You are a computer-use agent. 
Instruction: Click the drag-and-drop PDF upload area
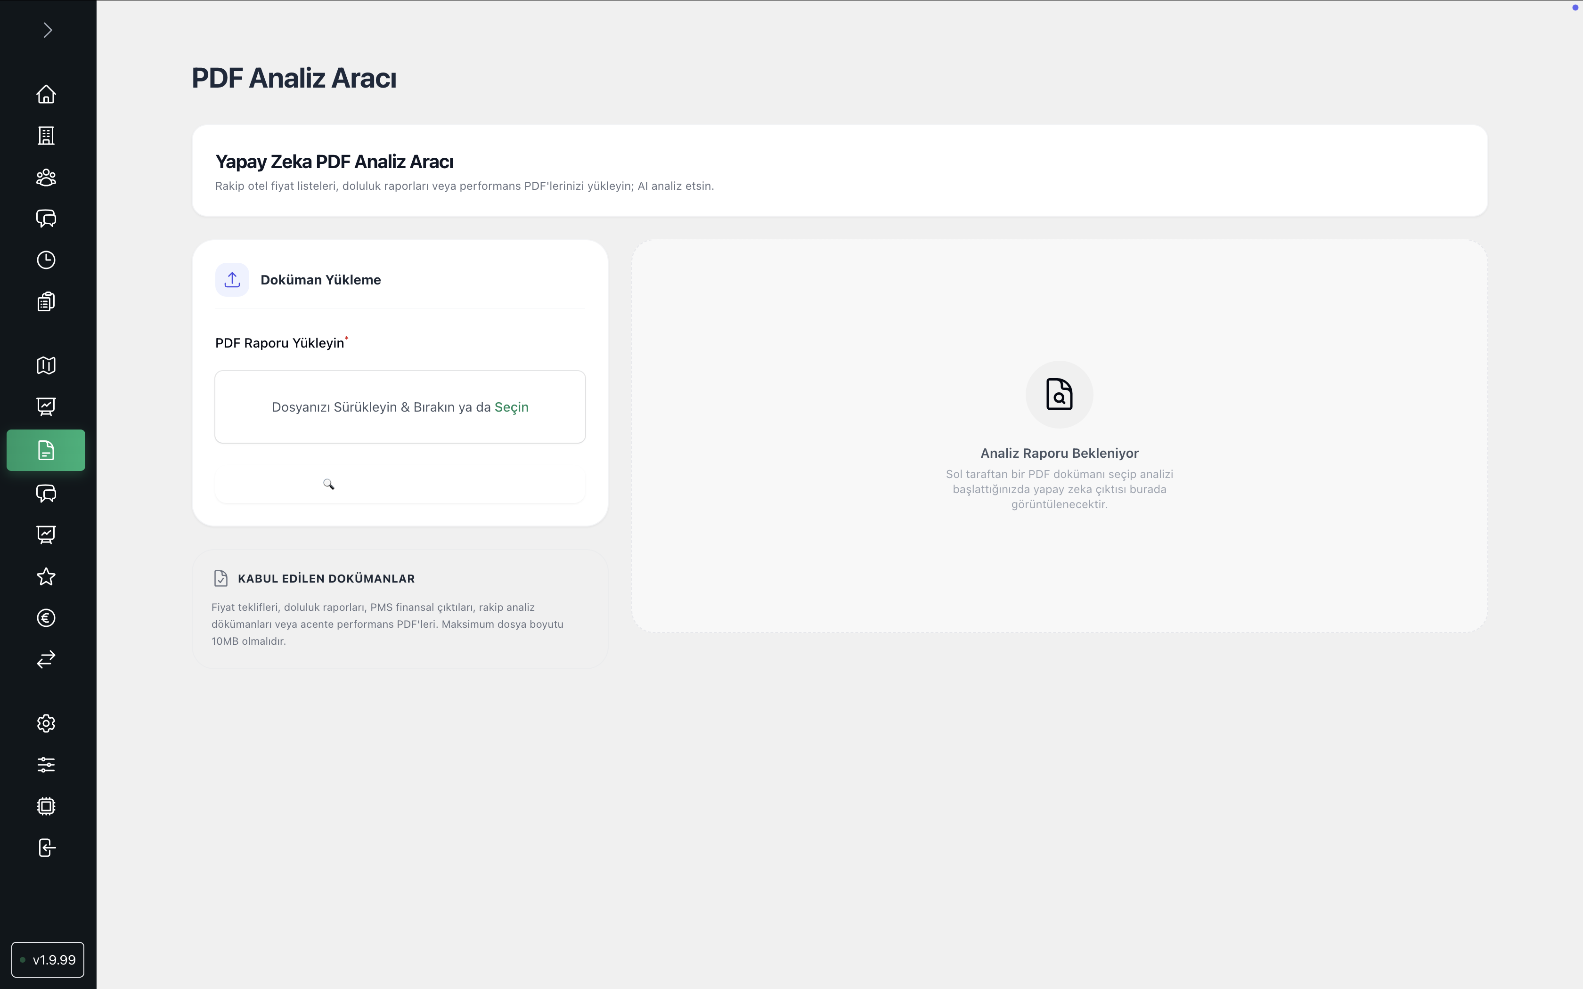coord(400,407)
